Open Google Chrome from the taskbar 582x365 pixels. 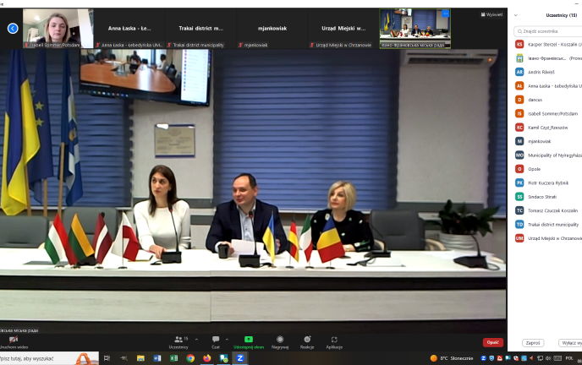[x=190, y=358]
